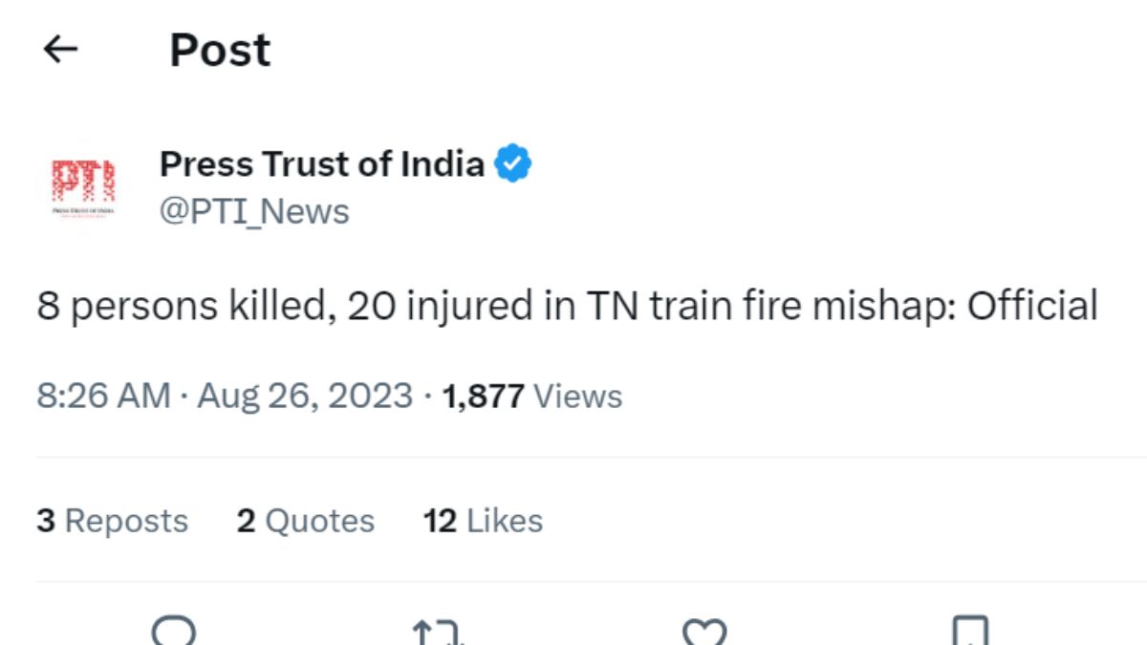This screenshot has height=645, width=1147.
Task: Click the word 'Official' ending the tweet
Action: coord(1032,307)
